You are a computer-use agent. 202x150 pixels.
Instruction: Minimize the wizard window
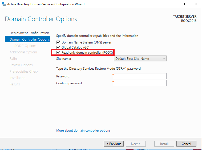[x=171, y=4]
